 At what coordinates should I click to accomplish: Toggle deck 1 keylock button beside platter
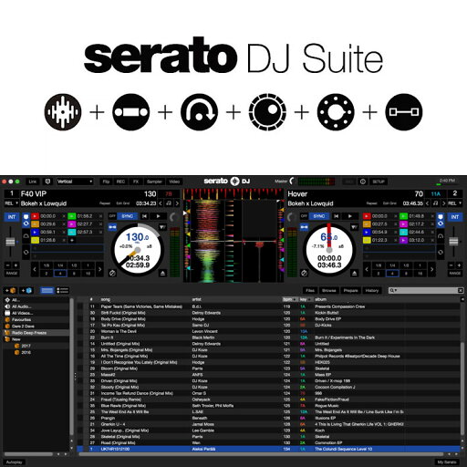pyautogui.click(x=112, y=227)
